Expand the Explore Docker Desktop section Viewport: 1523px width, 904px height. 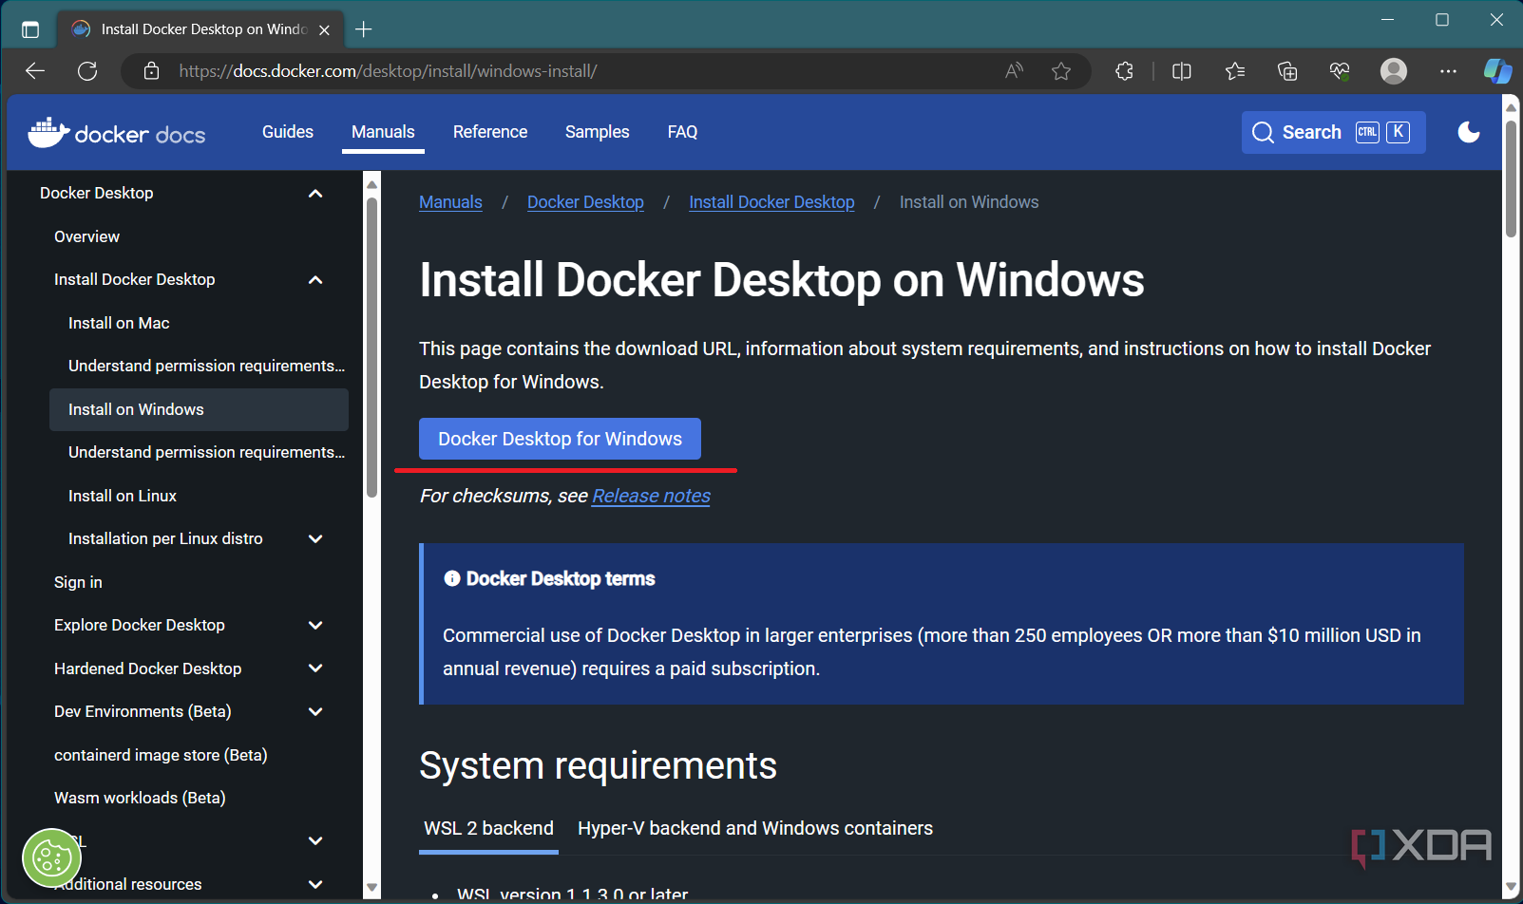coord(315,626)
